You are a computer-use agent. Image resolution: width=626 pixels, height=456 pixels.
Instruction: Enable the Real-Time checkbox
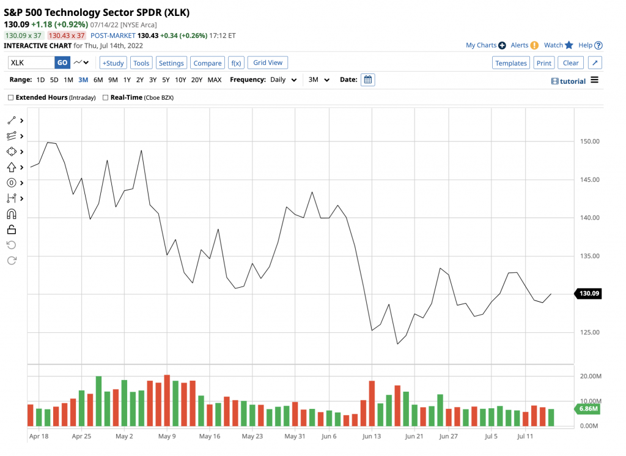click(x=105, y=97)
